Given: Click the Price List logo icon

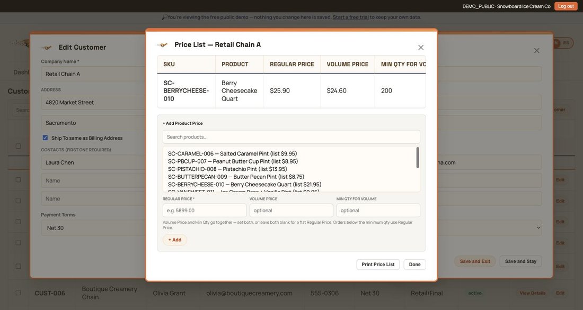Looking at the screenshot, I should (162, 45).
